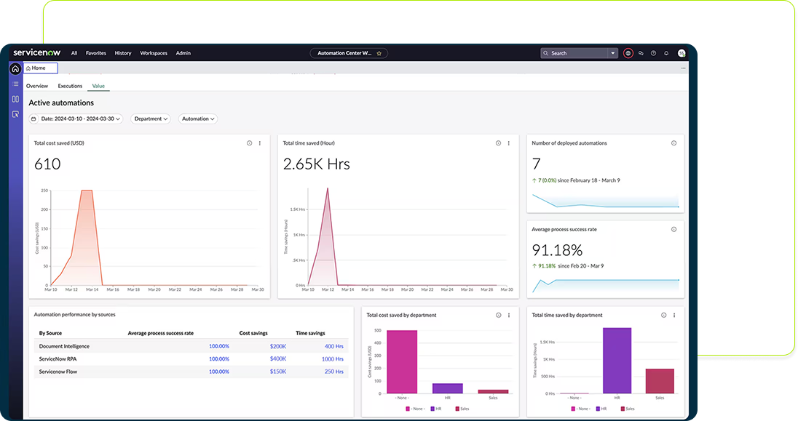This screenshot has width=798, height=421.
Task: Show info for Total cost saved (USD)
Action: click(x=250, y=143)
